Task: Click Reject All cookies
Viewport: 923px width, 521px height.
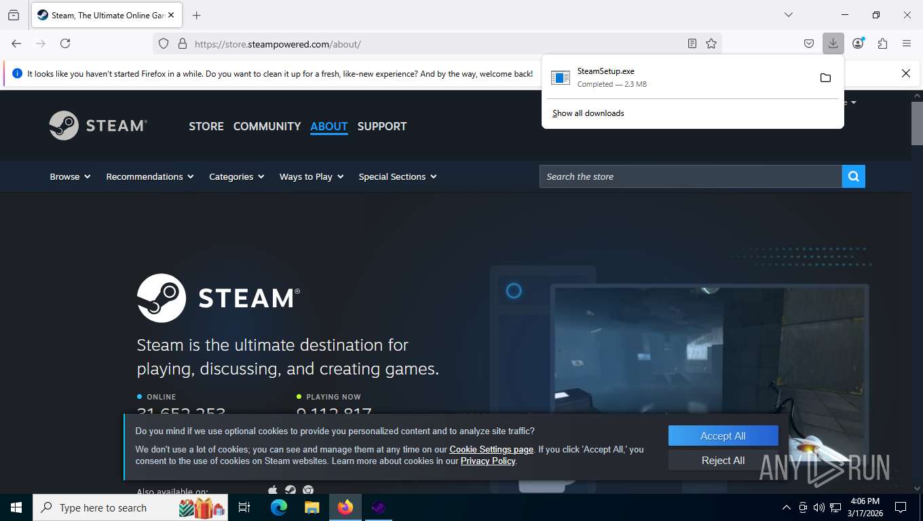Action: click(723, 460)
